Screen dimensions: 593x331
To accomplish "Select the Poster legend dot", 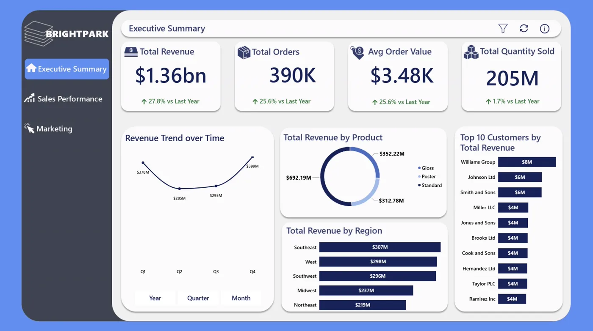I will 419,177.
